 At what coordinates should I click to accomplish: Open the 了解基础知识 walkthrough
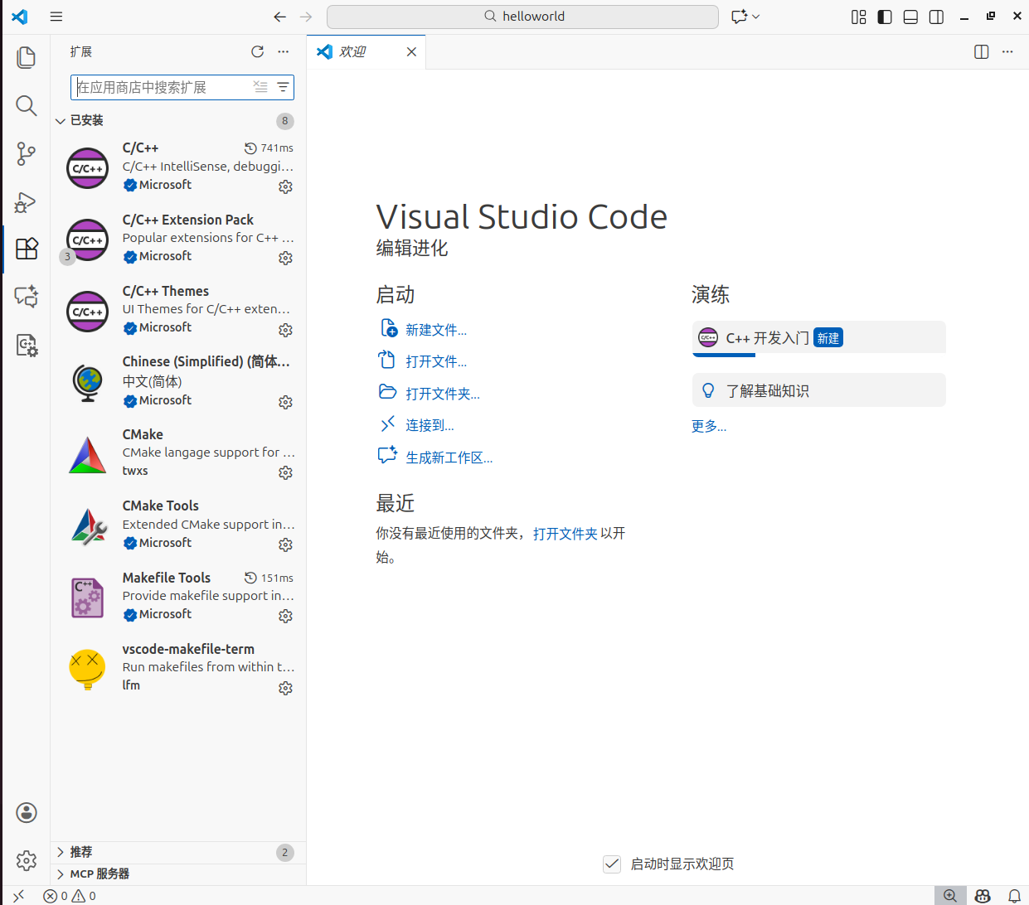(x=818, y=390)
